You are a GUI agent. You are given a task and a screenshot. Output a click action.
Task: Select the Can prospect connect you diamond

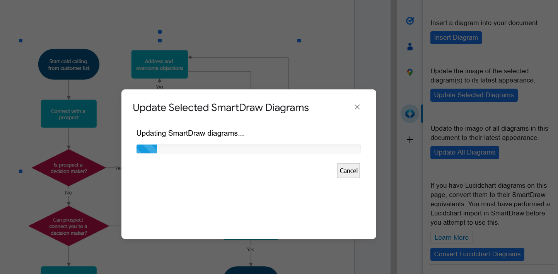click(68, 226)
